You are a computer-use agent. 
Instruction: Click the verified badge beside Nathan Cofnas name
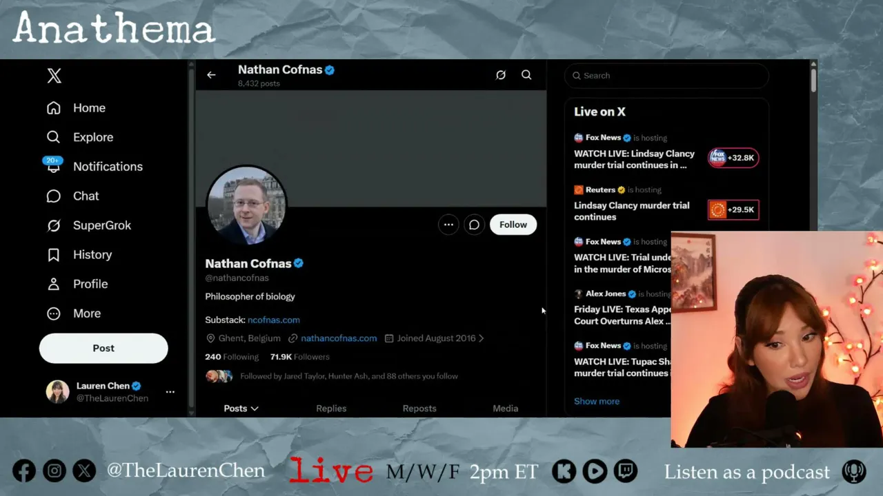pos(299,263)
